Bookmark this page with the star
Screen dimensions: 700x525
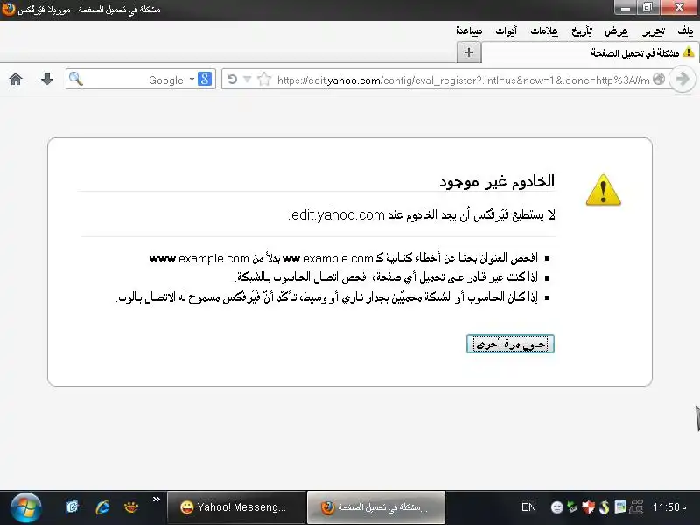tap(264, 80)
